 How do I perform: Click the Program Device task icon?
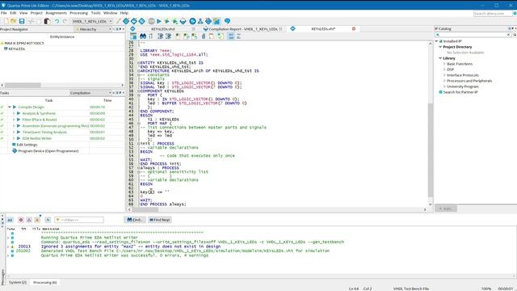click(x=15, y=151)
